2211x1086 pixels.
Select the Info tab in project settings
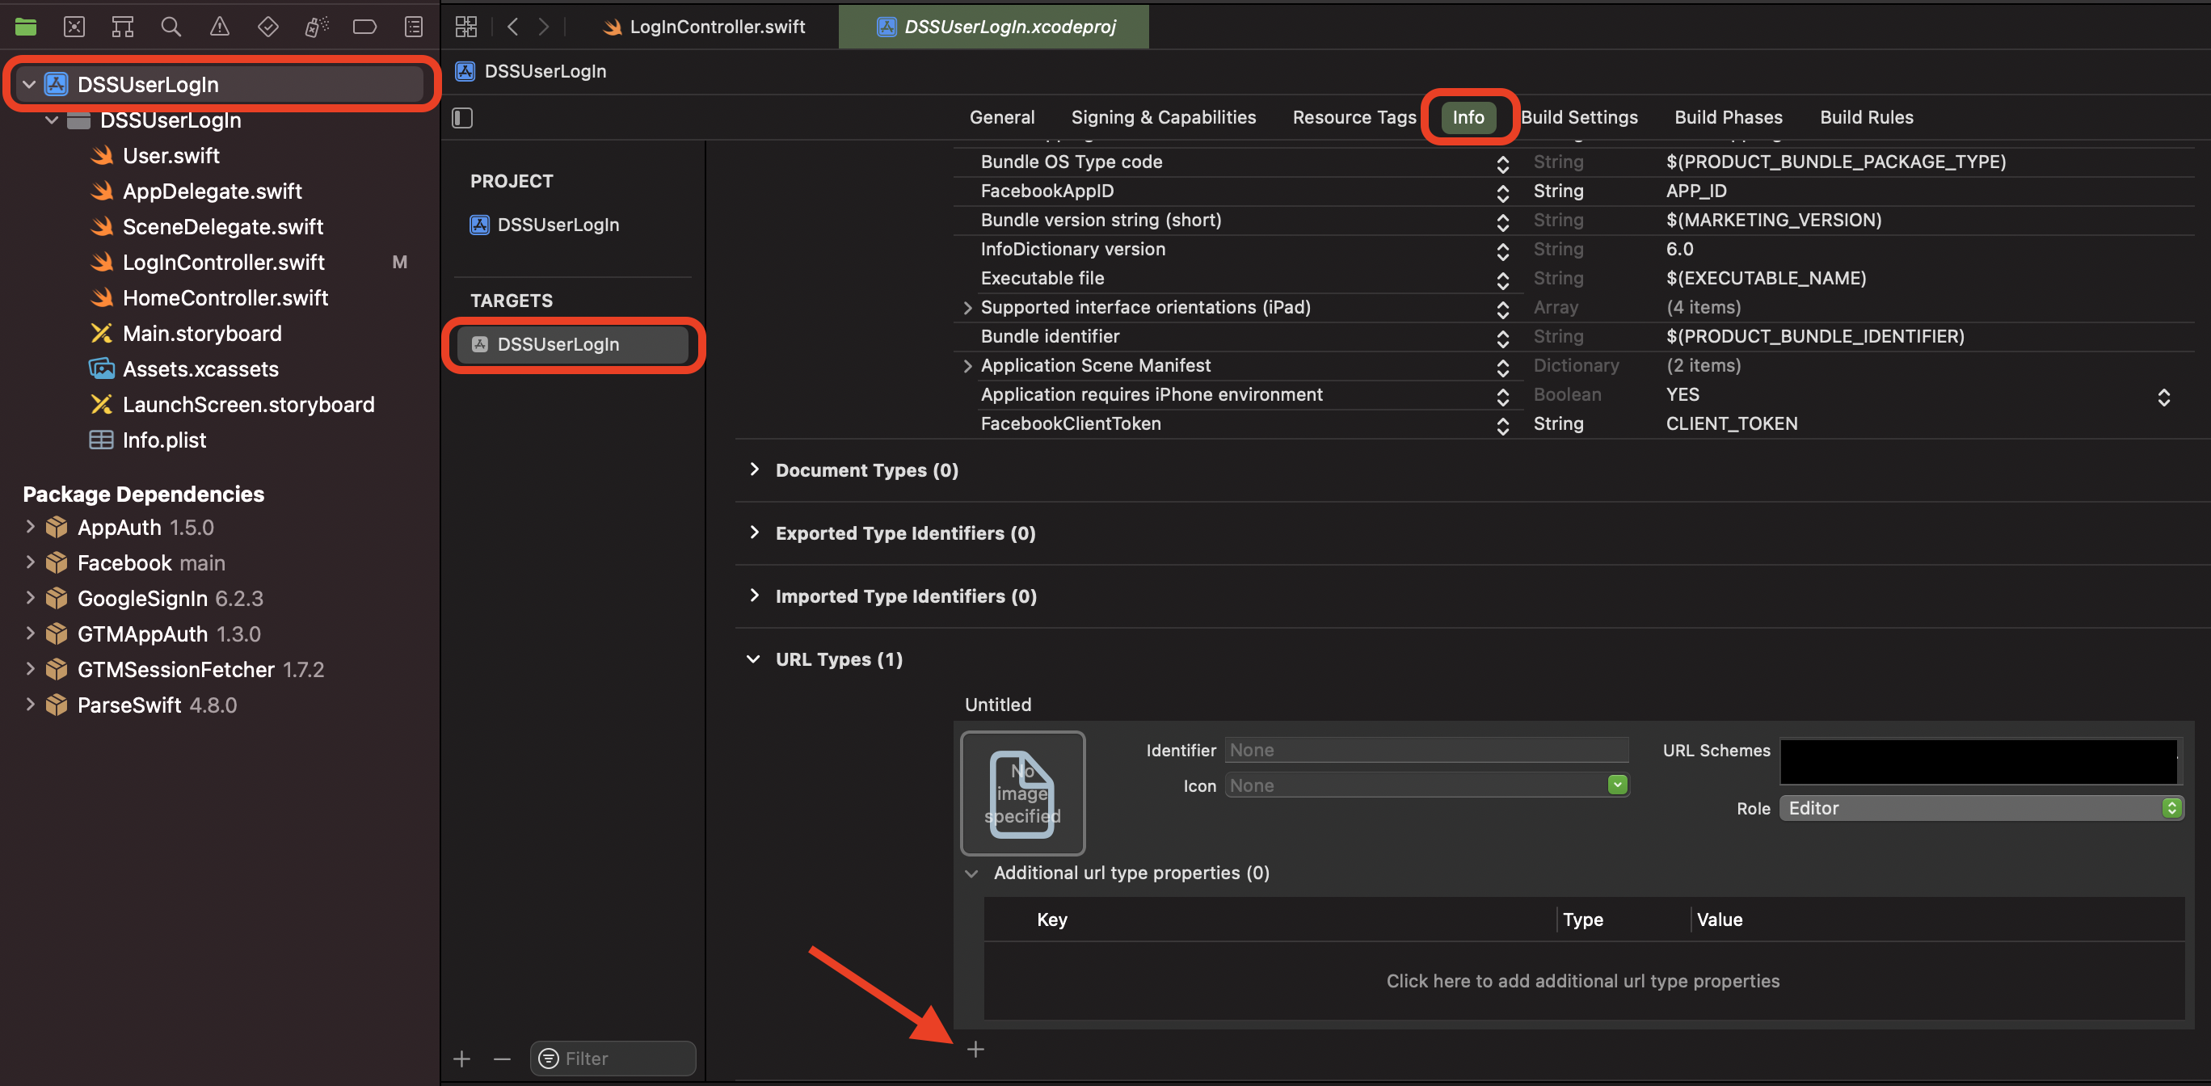(1469, 116)
